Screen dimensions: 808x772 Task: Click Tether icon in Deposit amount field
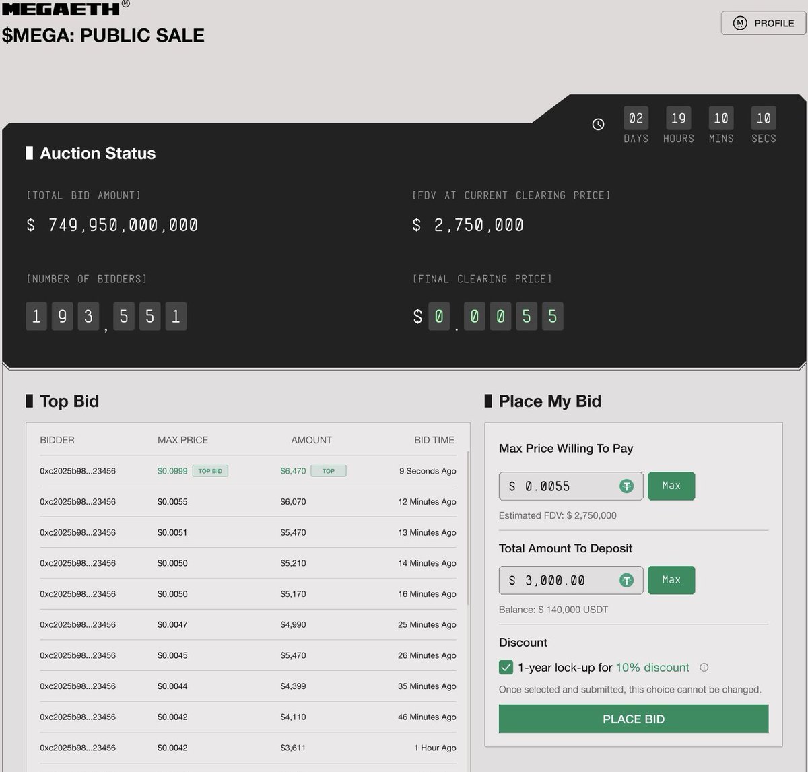click(626, 580)
